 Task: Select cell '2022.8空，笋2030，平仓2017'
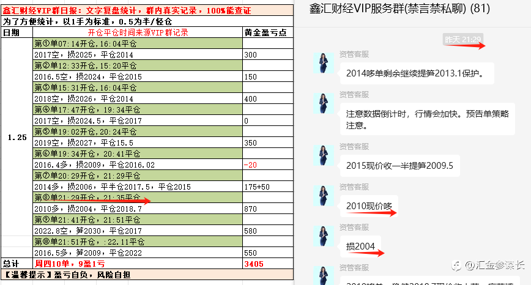(x=138, y=231)
